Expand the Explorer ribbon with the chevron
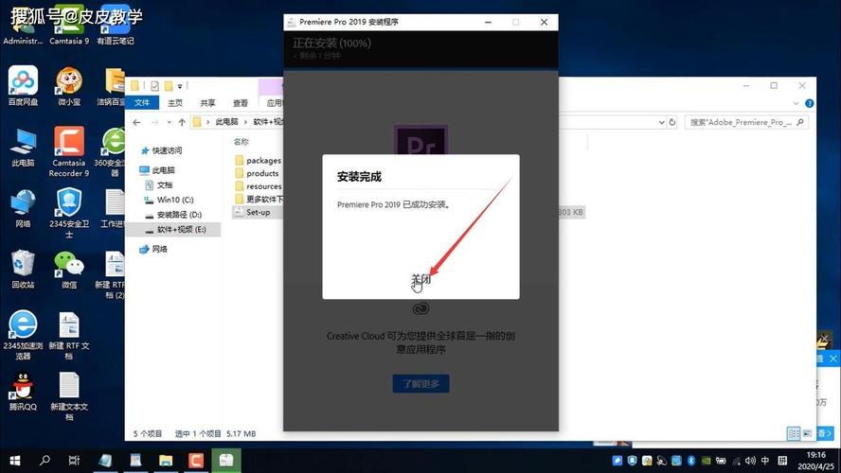This screenshot has width=841, height=473. 796,103
